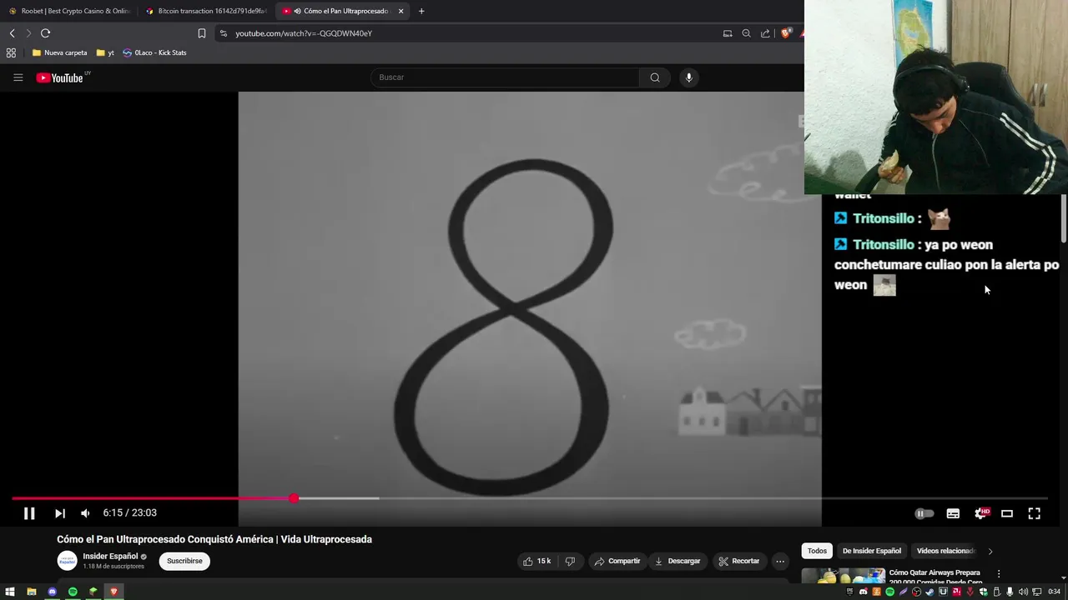Turn on subtitles with the captions button

(953, 513)
